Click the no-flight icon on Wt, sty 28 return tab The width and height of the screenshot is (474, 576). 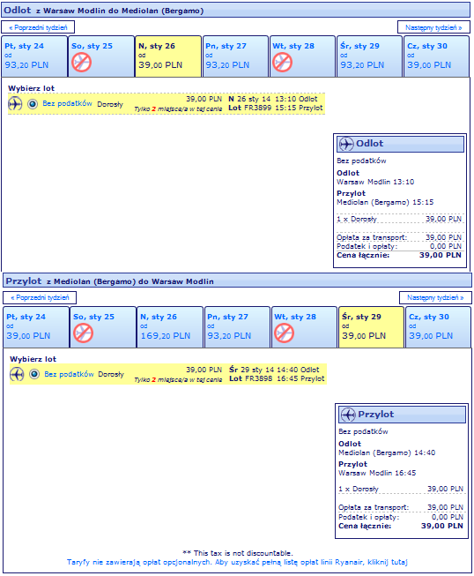point(284,333)
